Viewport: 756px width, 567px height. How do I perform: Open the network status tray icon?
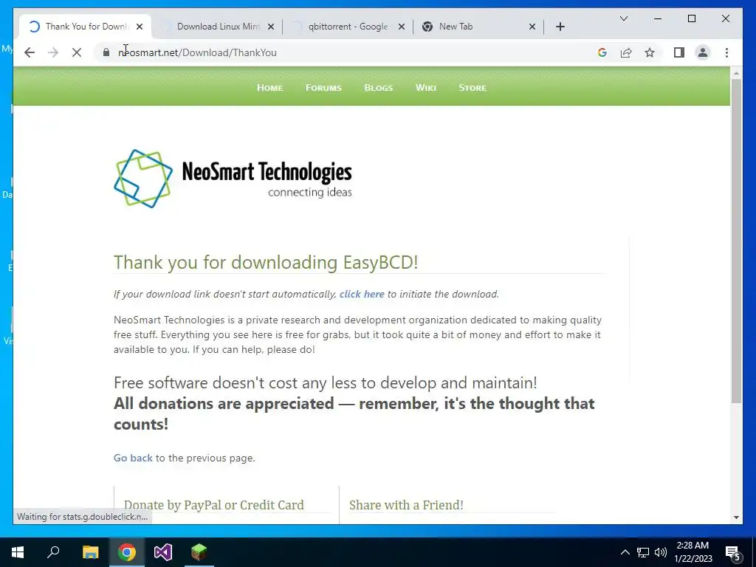[643, 552]
